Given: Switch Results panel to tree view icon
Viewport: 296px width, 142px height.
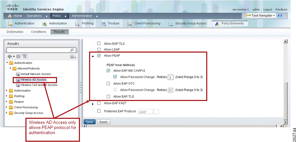Looking at the screenshot, I should point(24,56).
